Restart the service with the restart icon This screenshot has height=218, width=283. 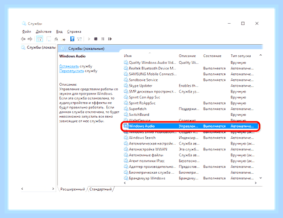coord(110,39)
